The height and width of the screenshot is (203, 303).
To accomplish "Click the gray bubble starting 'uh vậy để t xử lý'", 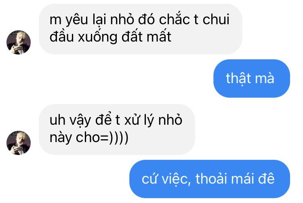I will pyautogui.click(x=117, y=130).
